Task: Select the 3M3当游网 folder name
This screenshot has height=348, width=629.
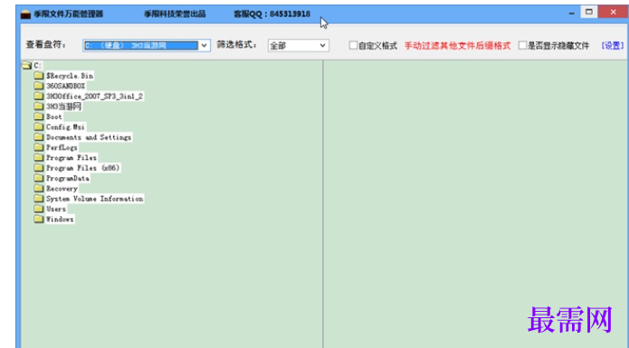Action: click(x=63, y=107)
